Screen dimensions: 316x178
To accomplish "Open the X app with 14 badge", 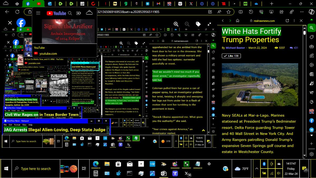I will [x=187, y=174].
